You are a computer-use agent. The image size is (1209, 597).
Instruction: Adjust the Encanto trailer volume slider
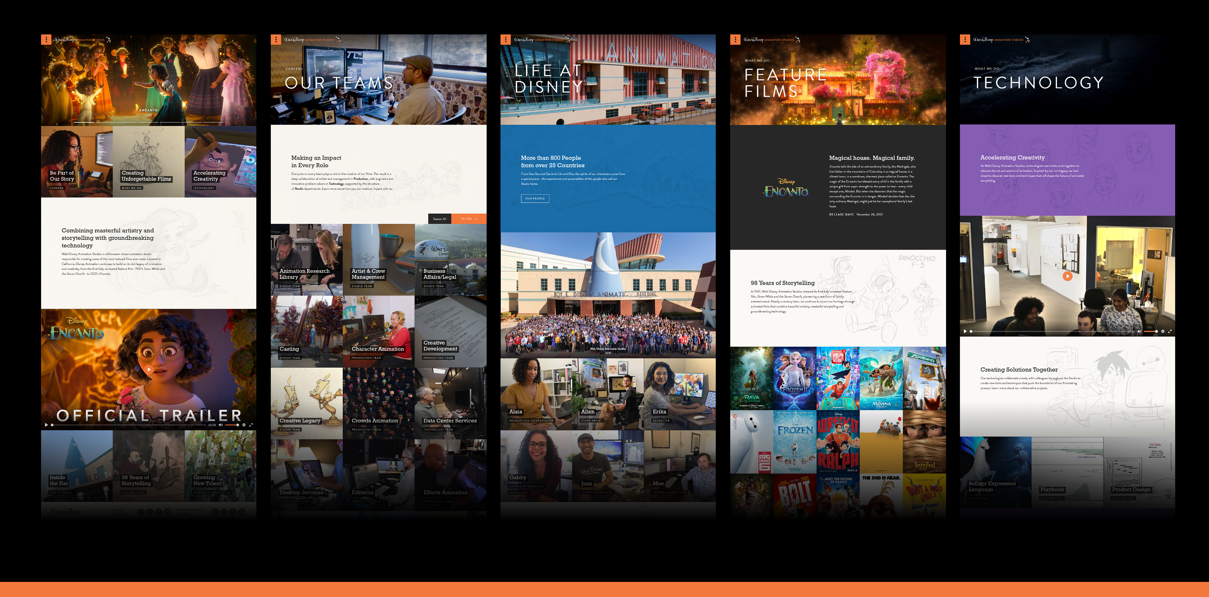232,425
